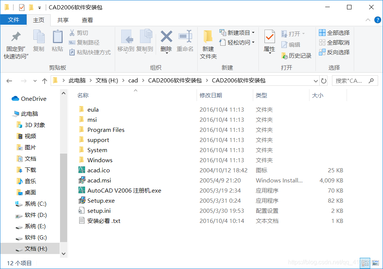Screen dimensions: 383x269
Task: Click the navigation pane scrollbar down arrow
Action: pos(63,254)
